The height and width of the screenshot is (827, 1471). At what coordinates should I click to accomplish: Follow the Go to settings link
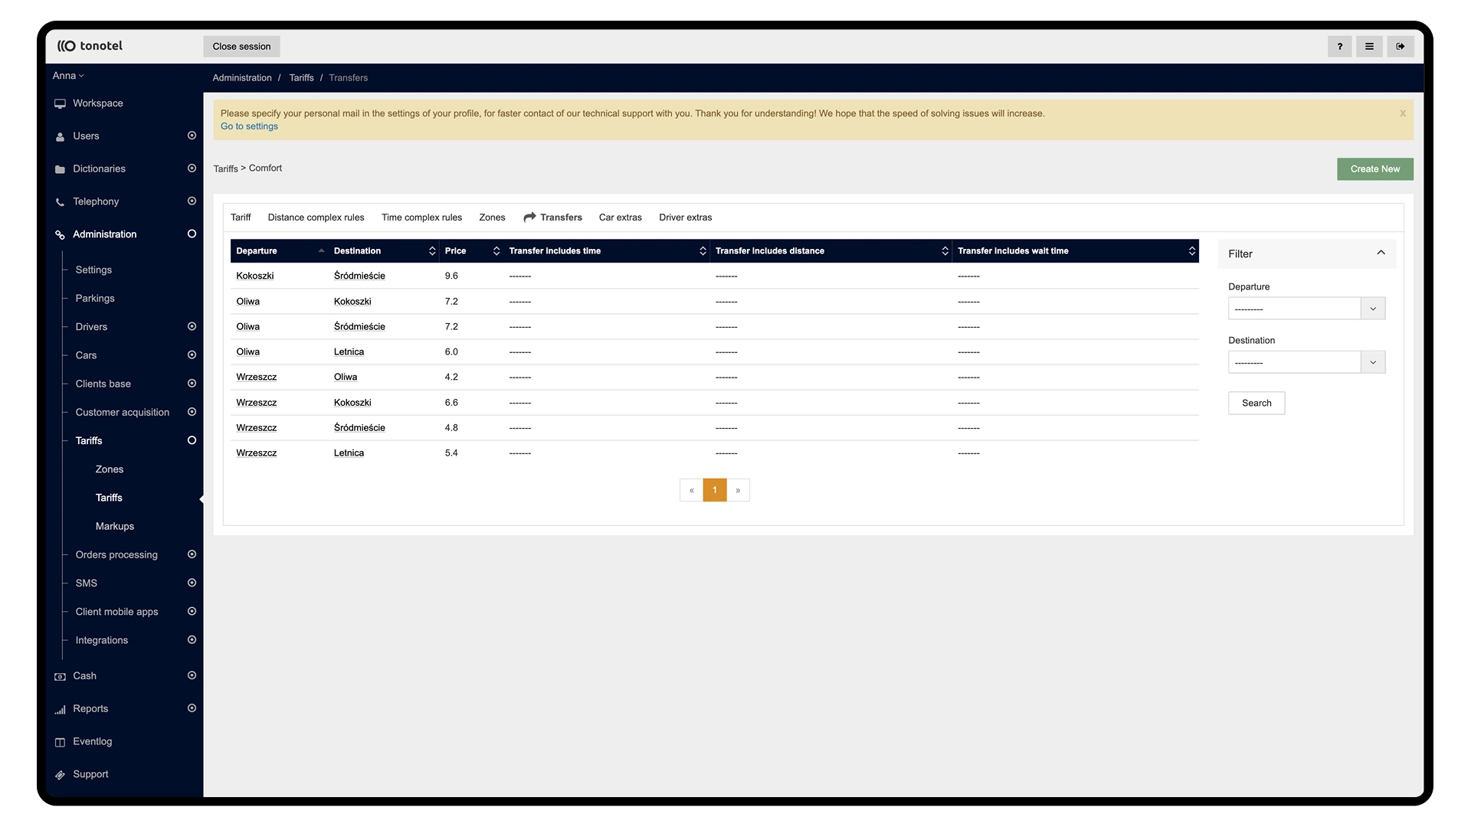[x=249, y=126]
